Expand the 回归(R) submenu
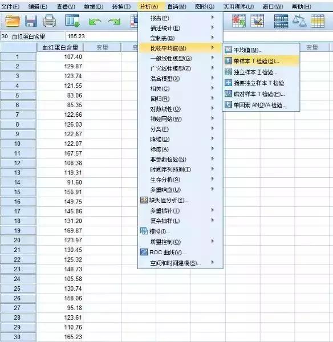This screenshot has height=342, width=333. coord(180,99)
